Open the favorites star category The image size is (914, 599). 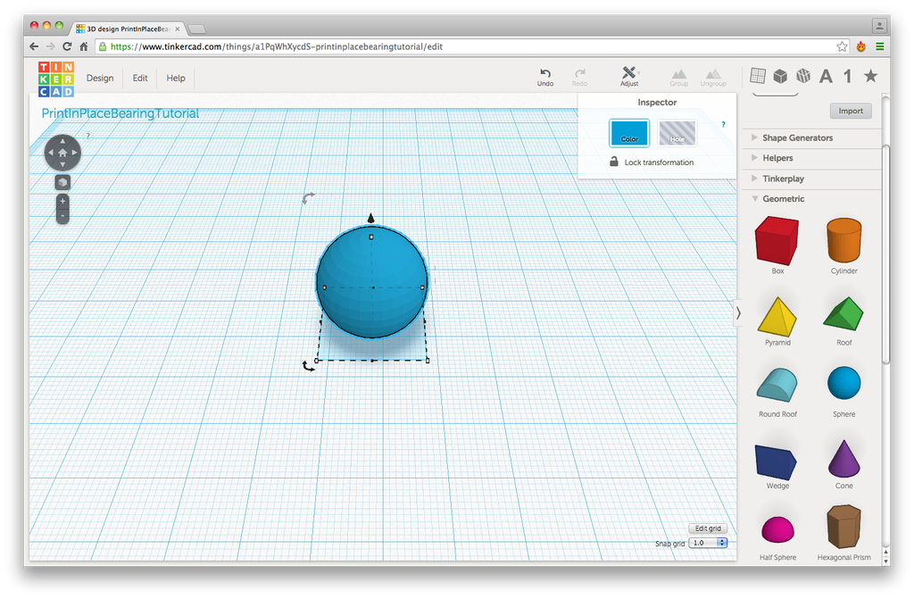(871, 76)
